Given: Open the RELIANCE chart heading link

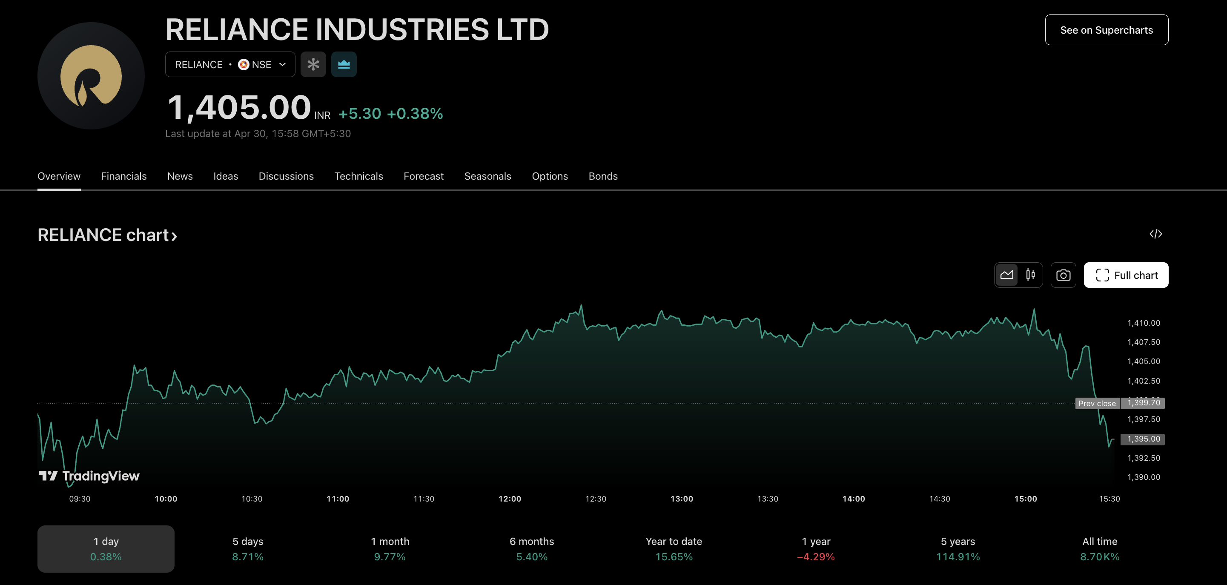Looking at the screenshot, I should (107, 235).
